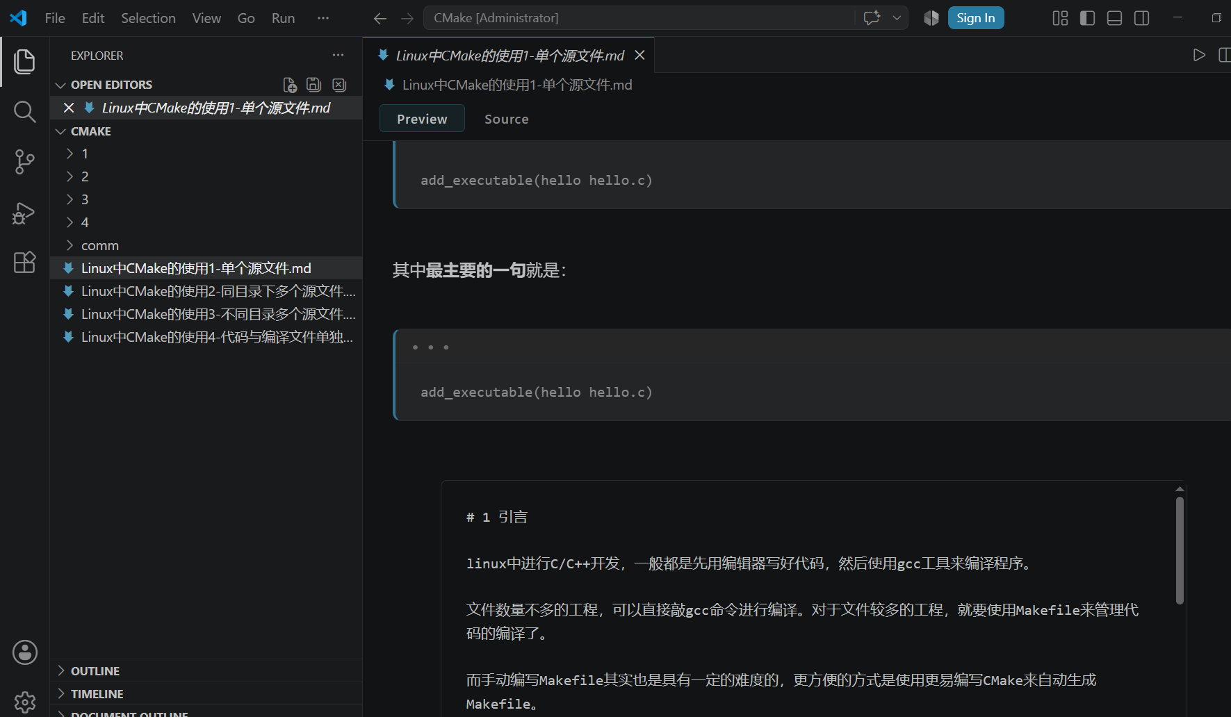Open Explorer views and more actions ellipsis

[x=338, y=56]
